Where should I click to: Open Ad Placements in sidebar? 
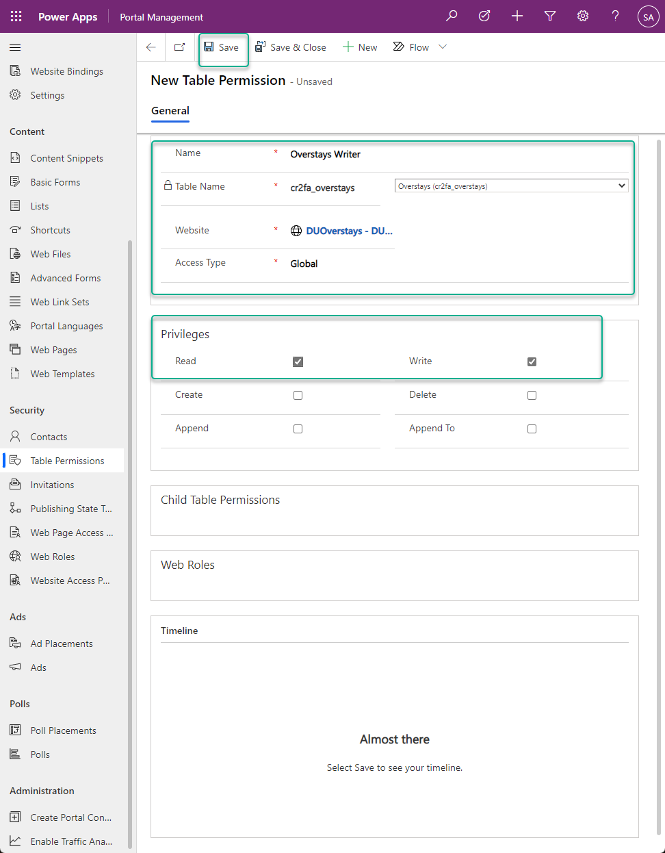point(62,644)
